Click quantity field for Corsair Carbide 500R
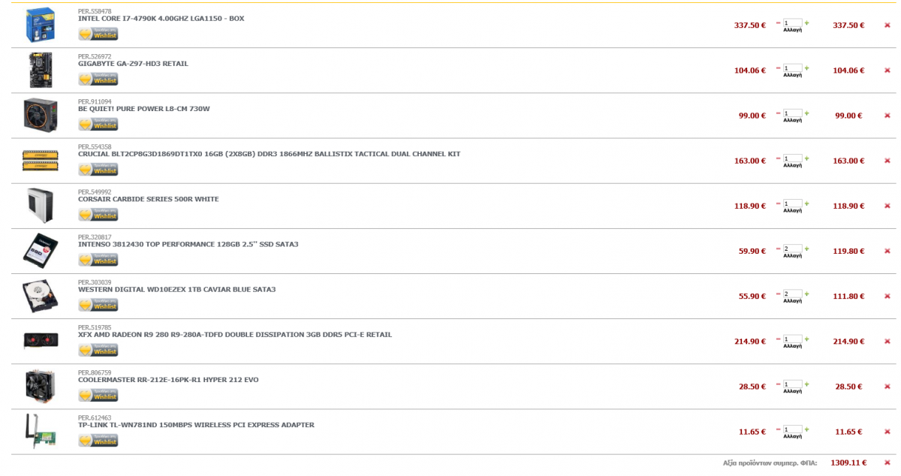Screen dimensions: 901x476 pyautogui.click(x=792, y=203)
